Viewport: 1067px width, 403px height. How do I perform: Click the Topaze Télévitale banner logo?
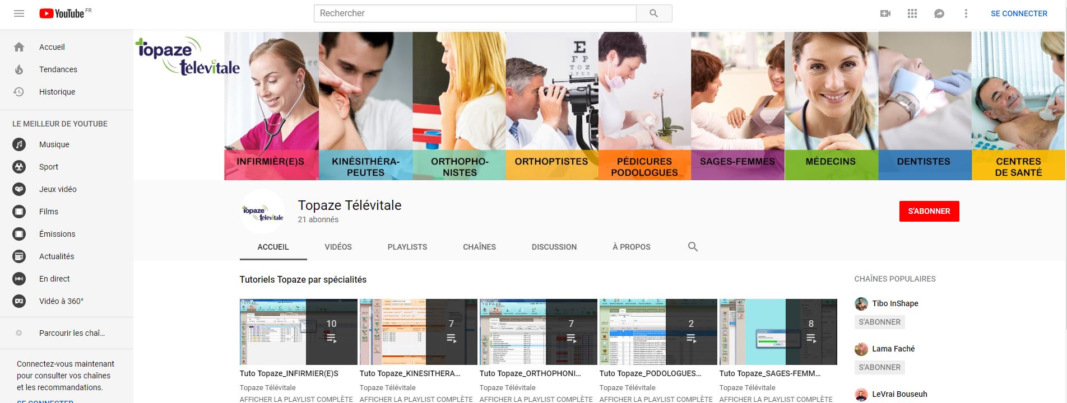click(188, 57)
